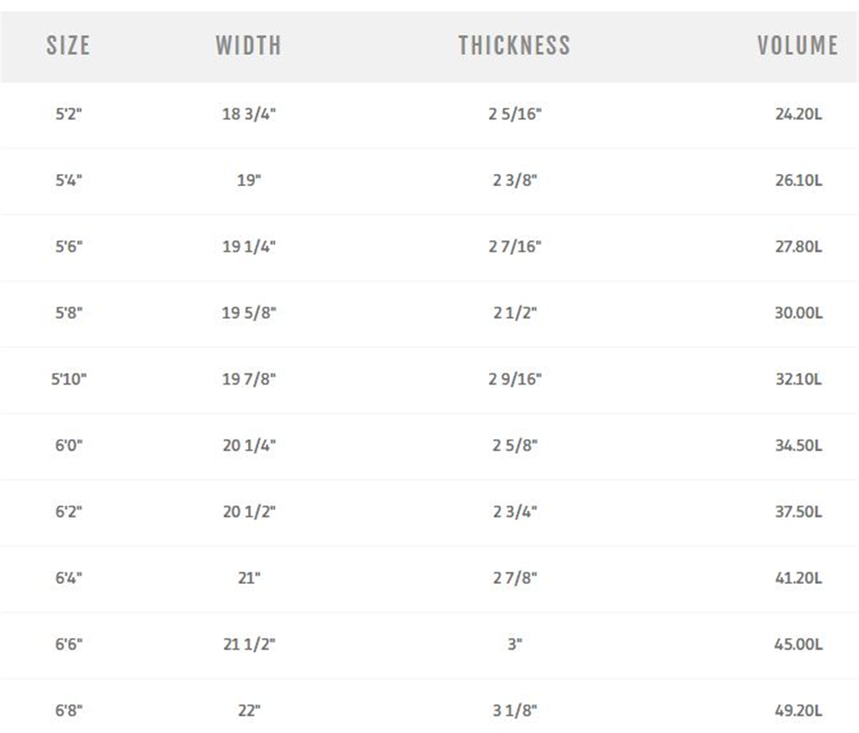Screen dimensions: 859x733
Task: Click the WIDTH column header
Action: 248,45
